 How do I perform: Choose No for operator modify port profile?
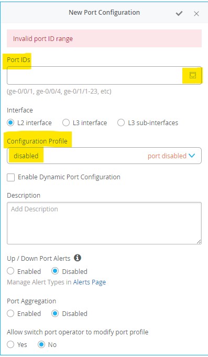pyautogui.click(x=41, y=344)
